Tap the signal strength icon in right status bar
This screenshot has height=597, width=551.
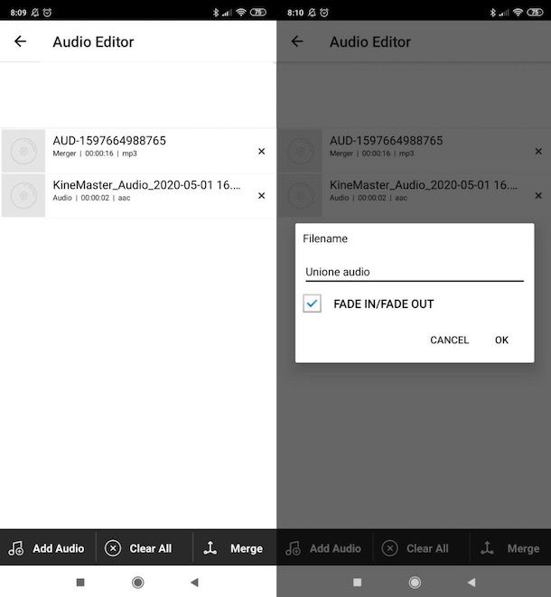(x=504, y=13)
